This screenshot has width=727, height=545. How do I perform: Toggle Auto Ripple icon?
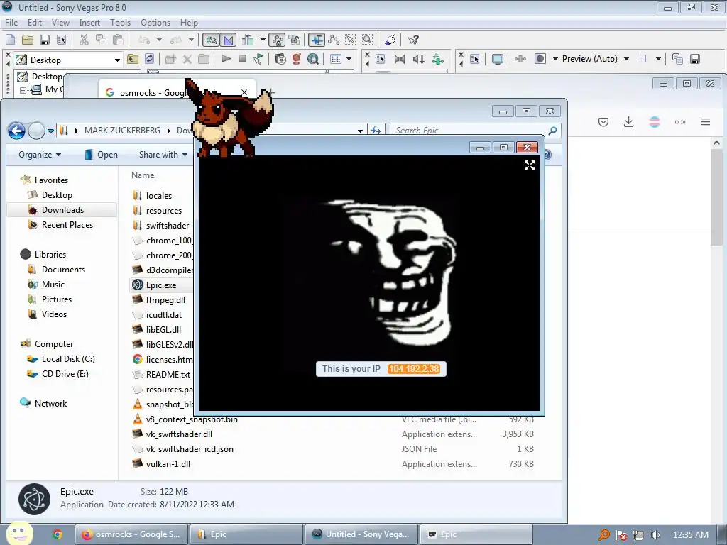(248, 40)
